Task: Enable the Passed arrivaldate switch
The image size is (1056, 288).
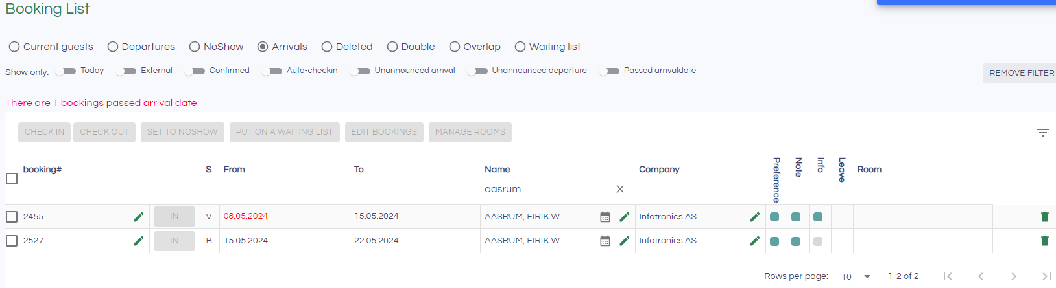Action: tap(609, 71)
